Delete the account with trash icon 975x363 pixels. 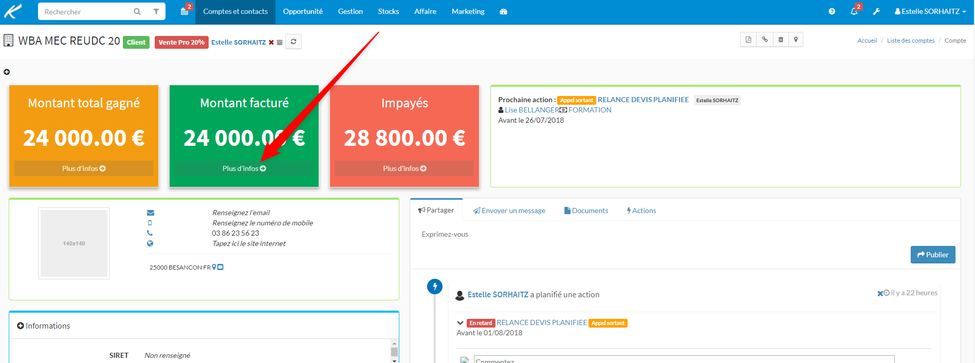point(781,40)
